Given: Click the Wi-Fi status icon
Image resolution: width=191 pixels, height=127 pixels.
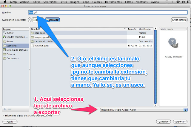Looking at the screenshot, I should point(178,2).
